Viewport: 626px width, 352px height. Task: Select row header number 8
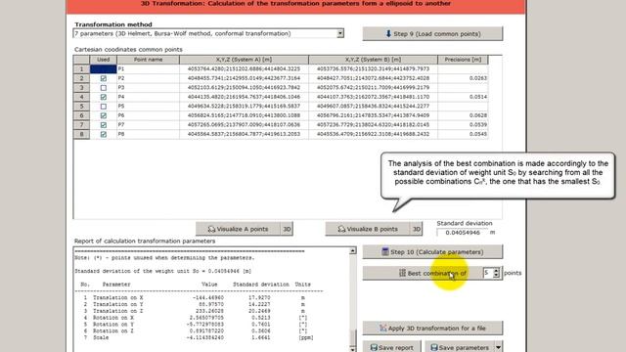[82, 134]
